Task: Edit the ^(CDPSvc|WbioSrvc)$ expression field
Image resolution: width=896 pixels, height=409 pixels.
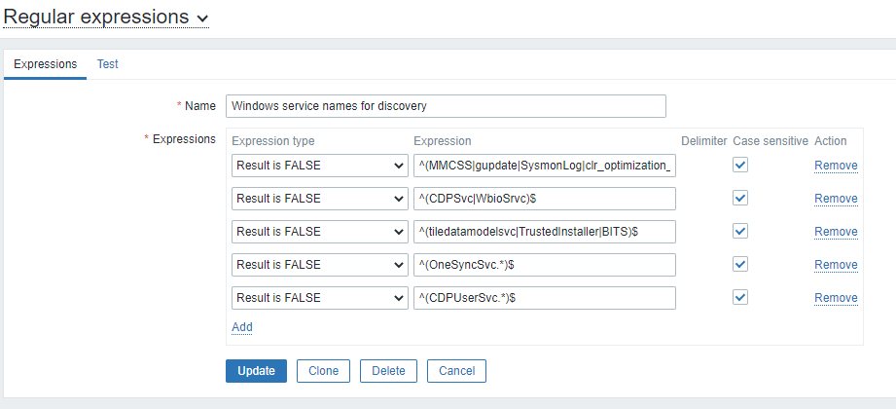Action: [544, 199]
